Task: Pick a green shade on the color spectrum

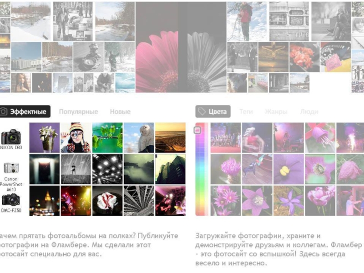Action: pos(202,183)
